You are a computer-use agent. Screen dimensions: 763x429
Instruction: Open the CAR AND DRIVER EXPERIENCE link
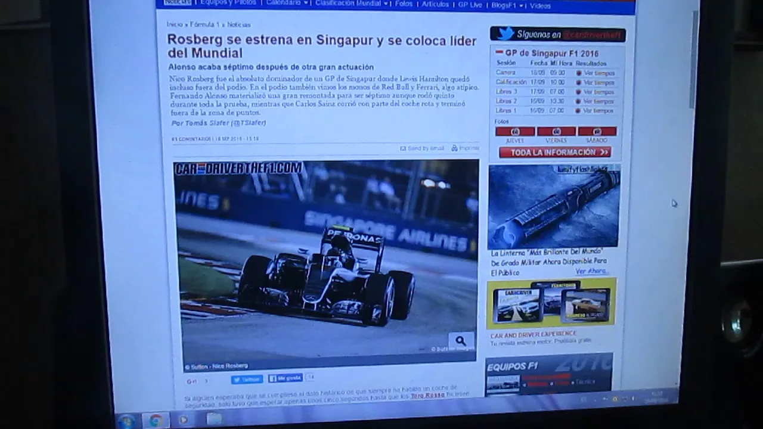(x=534, y=335)
